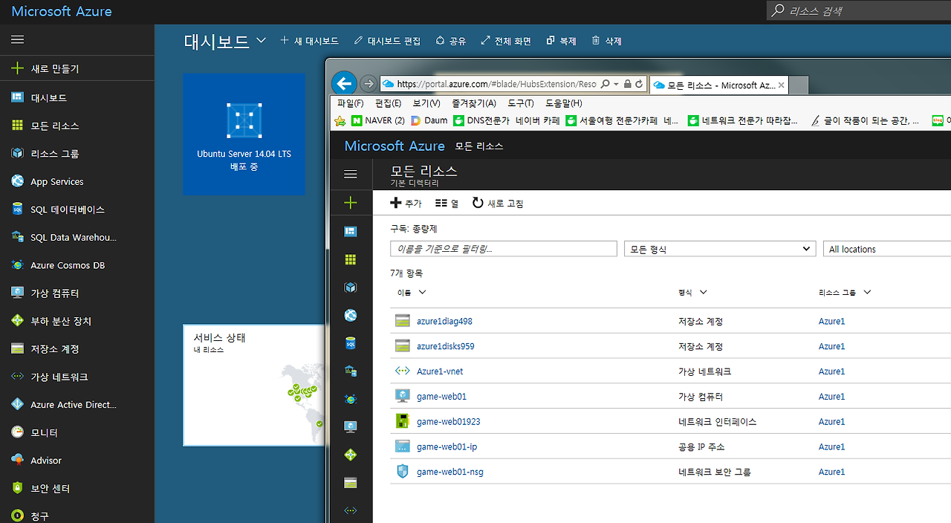Open the Azure1-vnet resource link
This screenshot has width=951, height=523.
tap(440, 371)
